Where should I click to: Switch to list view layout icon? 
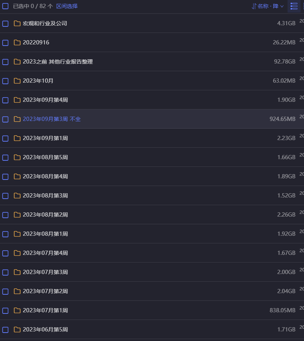(294, 6)
